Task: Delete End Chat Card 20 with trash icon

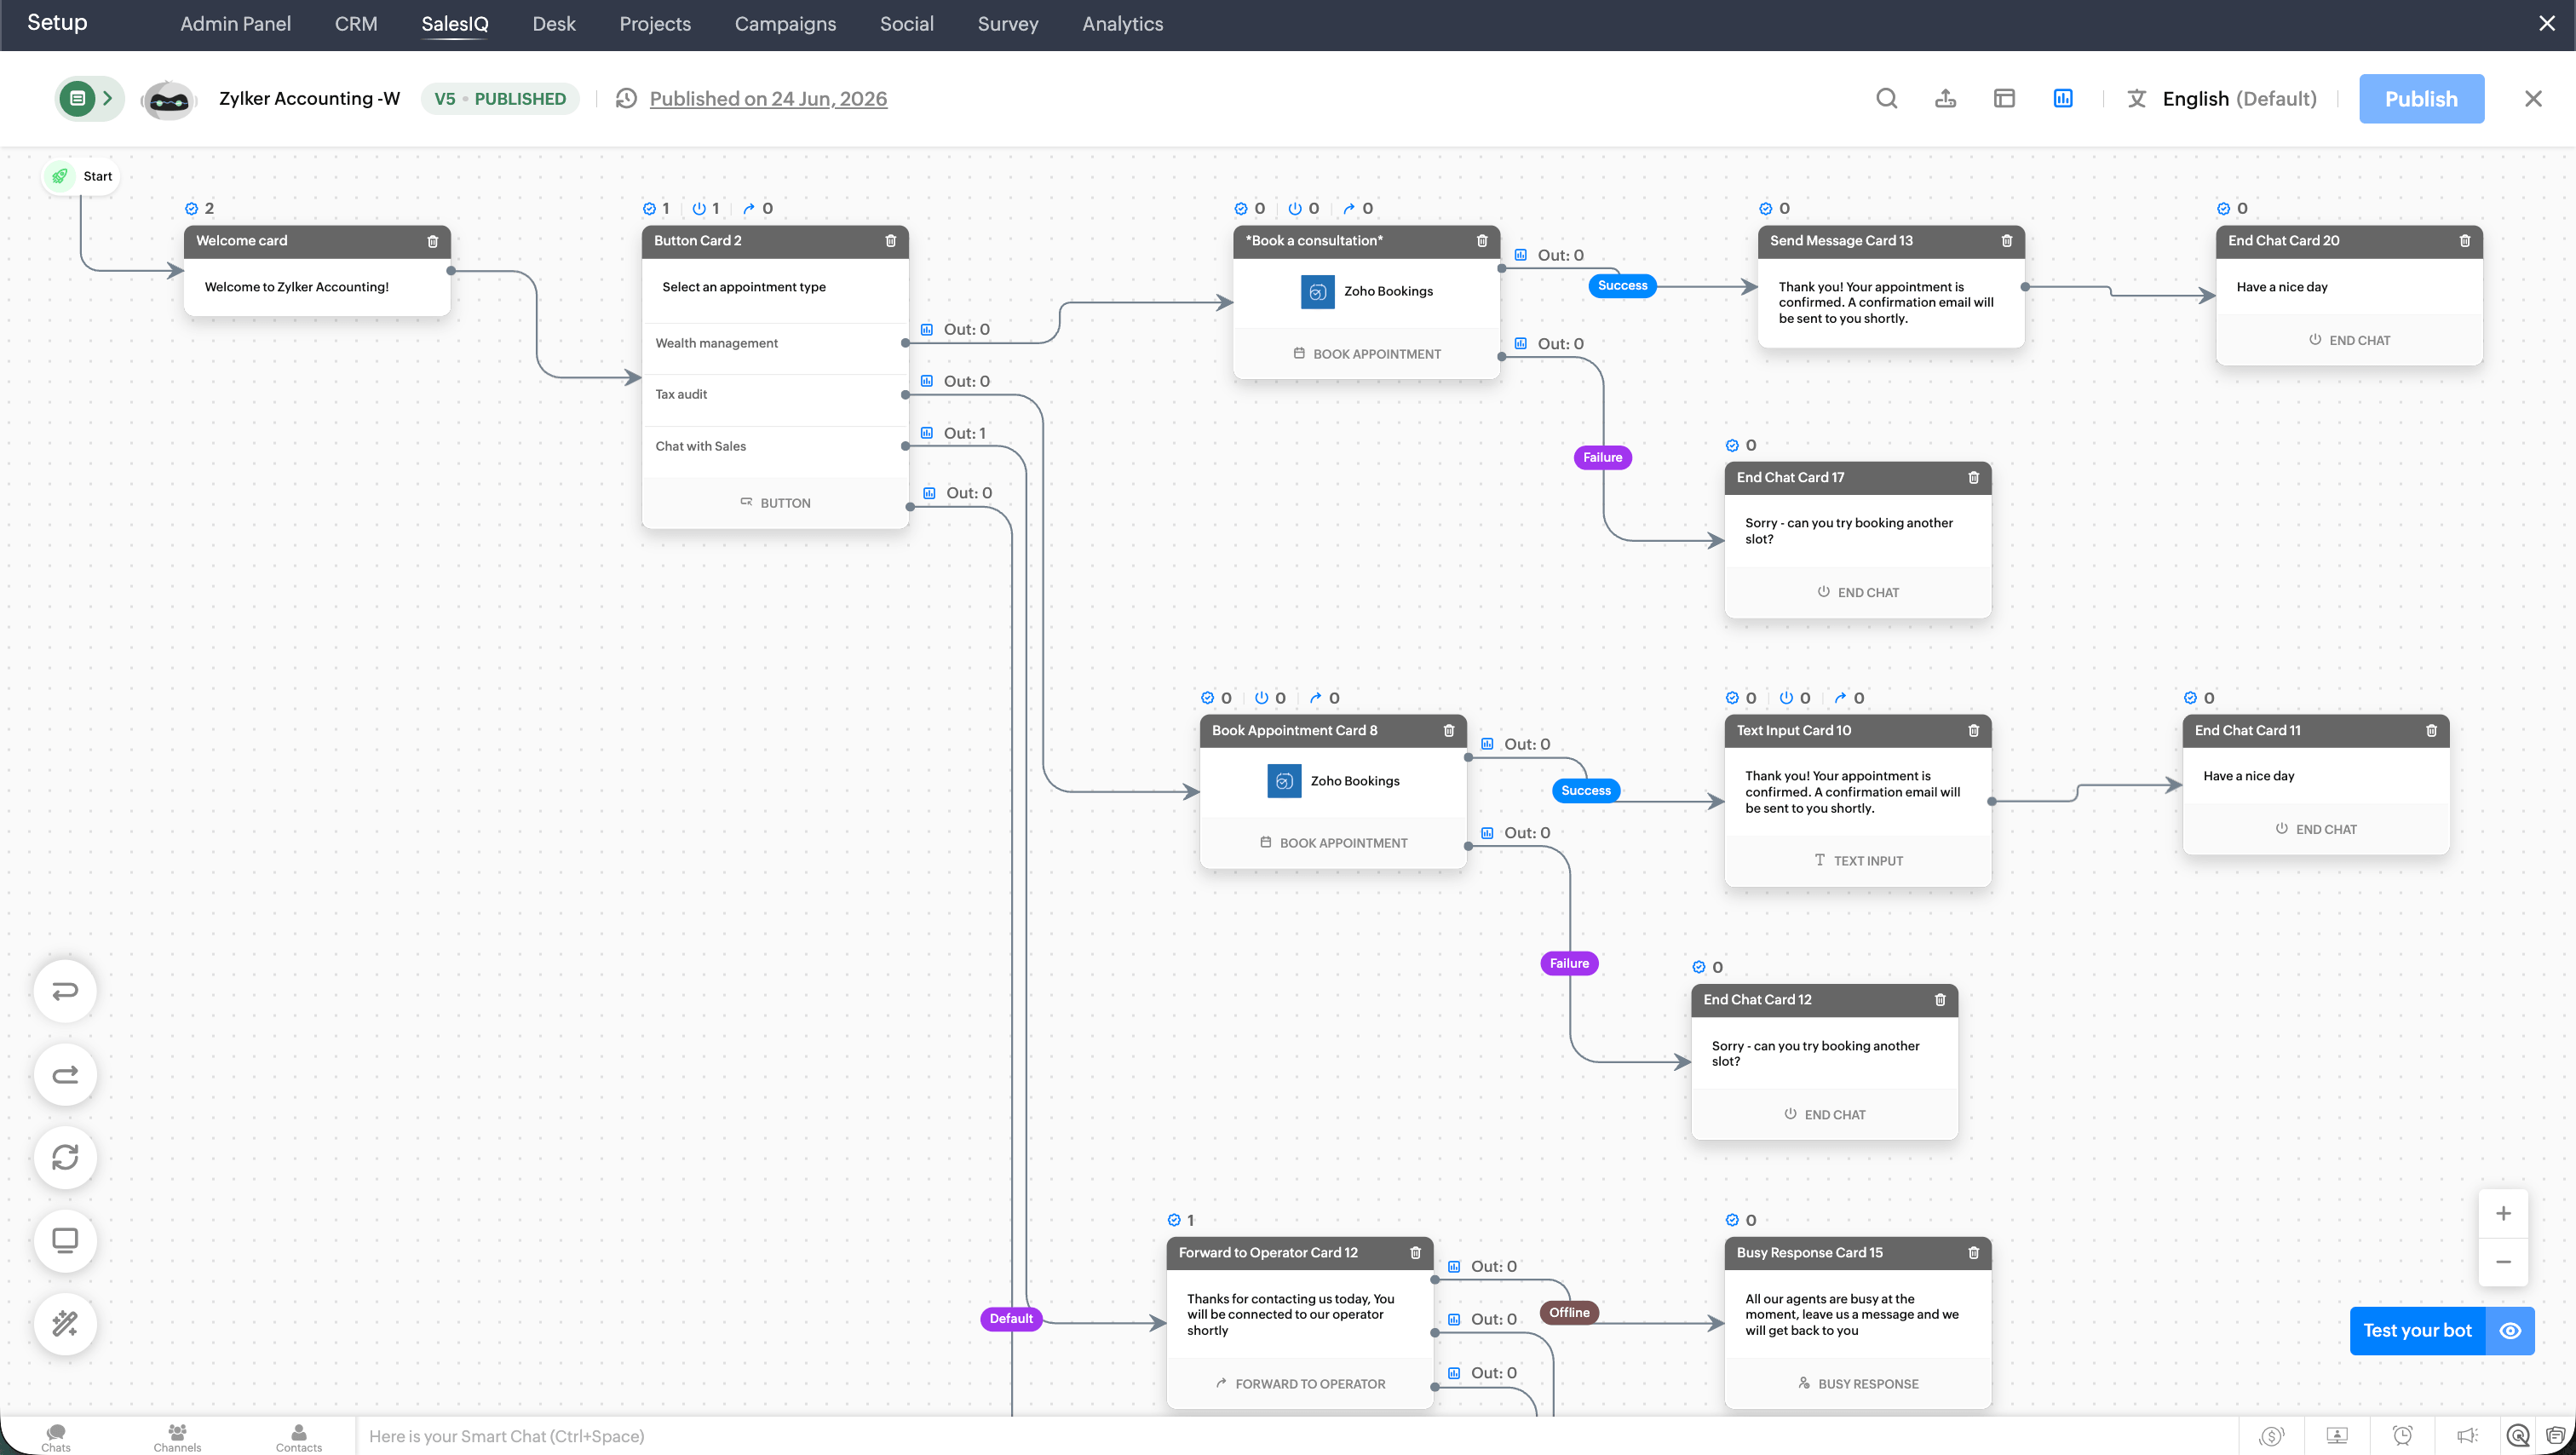Action: 2465,241
